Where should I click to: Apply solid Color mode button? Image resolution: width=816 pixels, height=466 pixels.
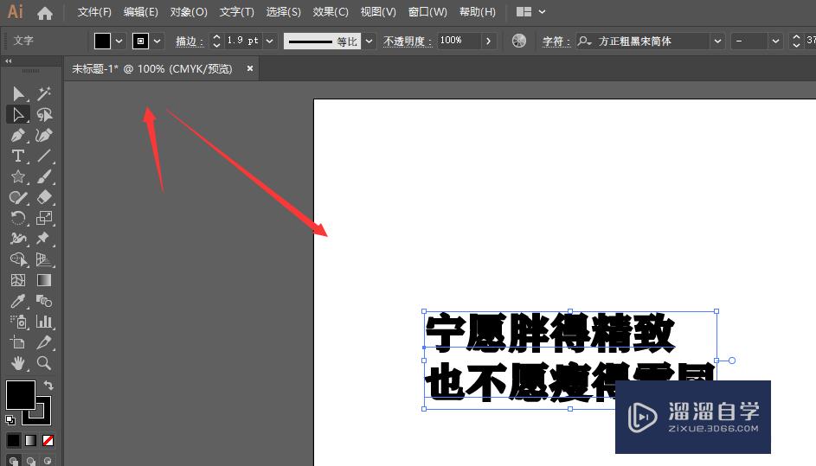14,441
